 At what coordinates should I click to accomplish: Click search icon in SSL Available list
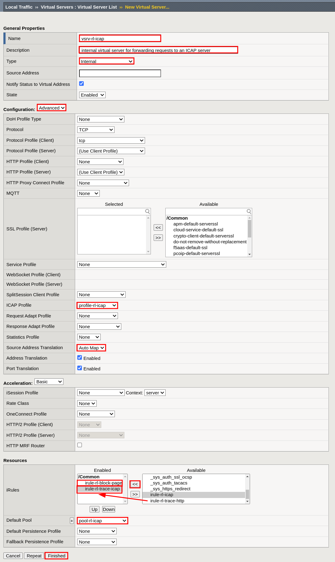(x=249, y=212)
